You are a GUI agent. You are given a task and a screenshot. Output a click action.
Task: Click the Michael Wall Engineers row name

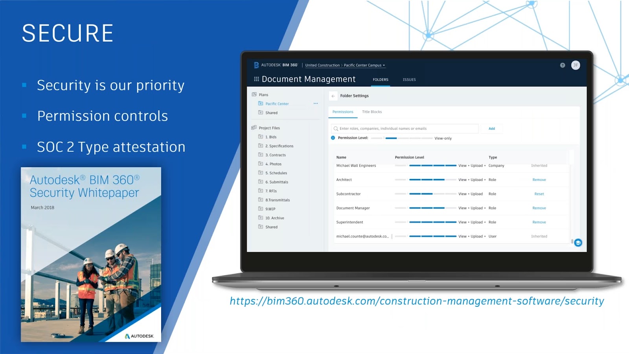tap(356, 166)
